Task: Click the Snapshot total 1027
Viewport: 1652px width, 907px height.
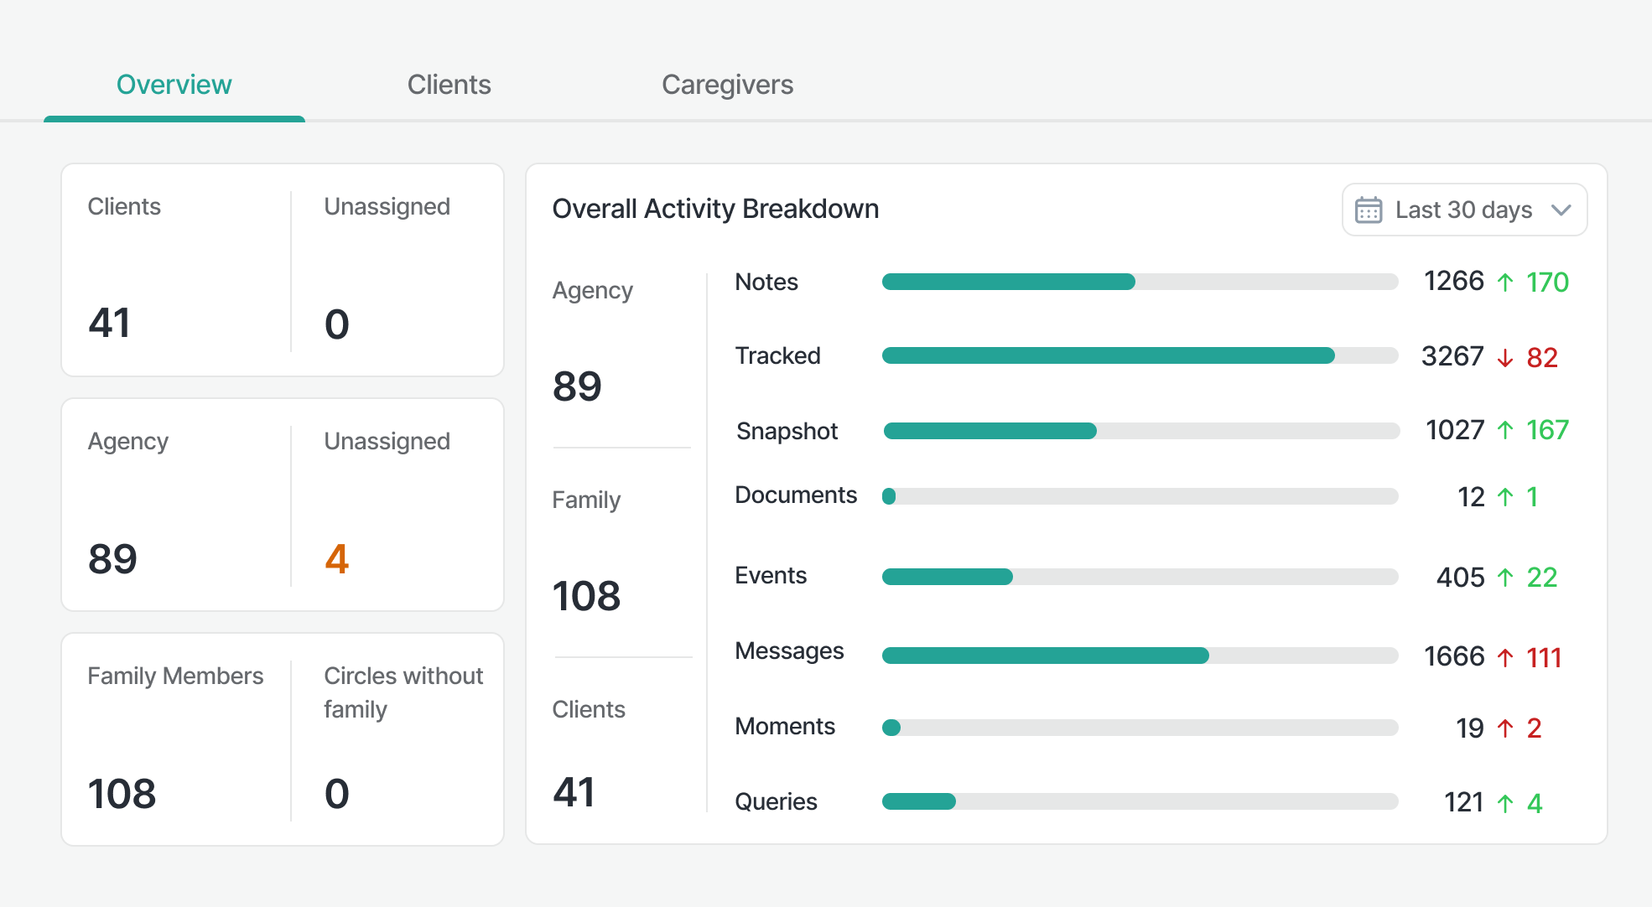Action: [x=1455, y=430]
